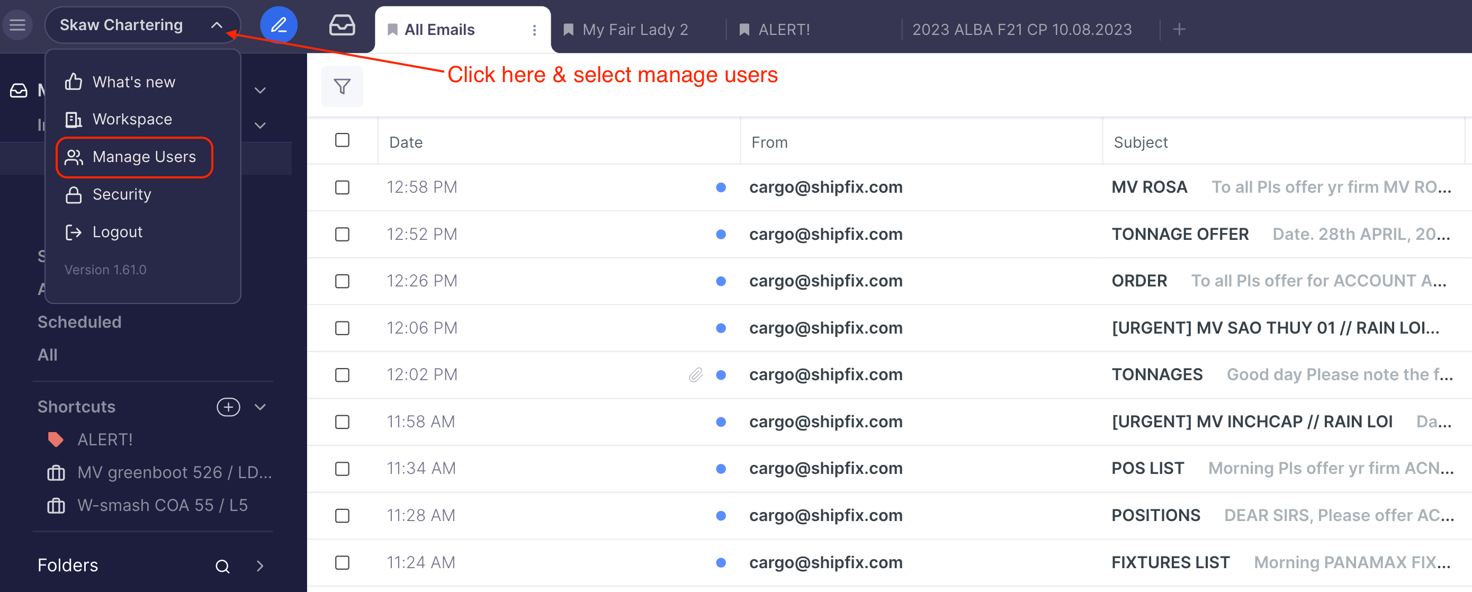1472x592 pixels.
Task: Open the inbox tray icon in top bar
Action: 342,25
